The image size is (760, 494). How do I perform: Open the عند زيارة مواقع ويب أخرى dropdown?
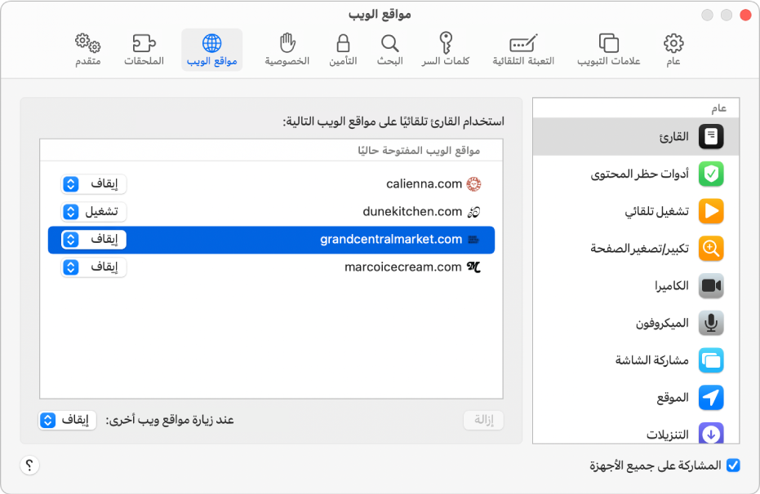coord(68,420)
